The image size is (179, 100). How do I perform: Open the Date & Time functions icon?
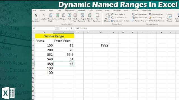(x=75, y=16)
